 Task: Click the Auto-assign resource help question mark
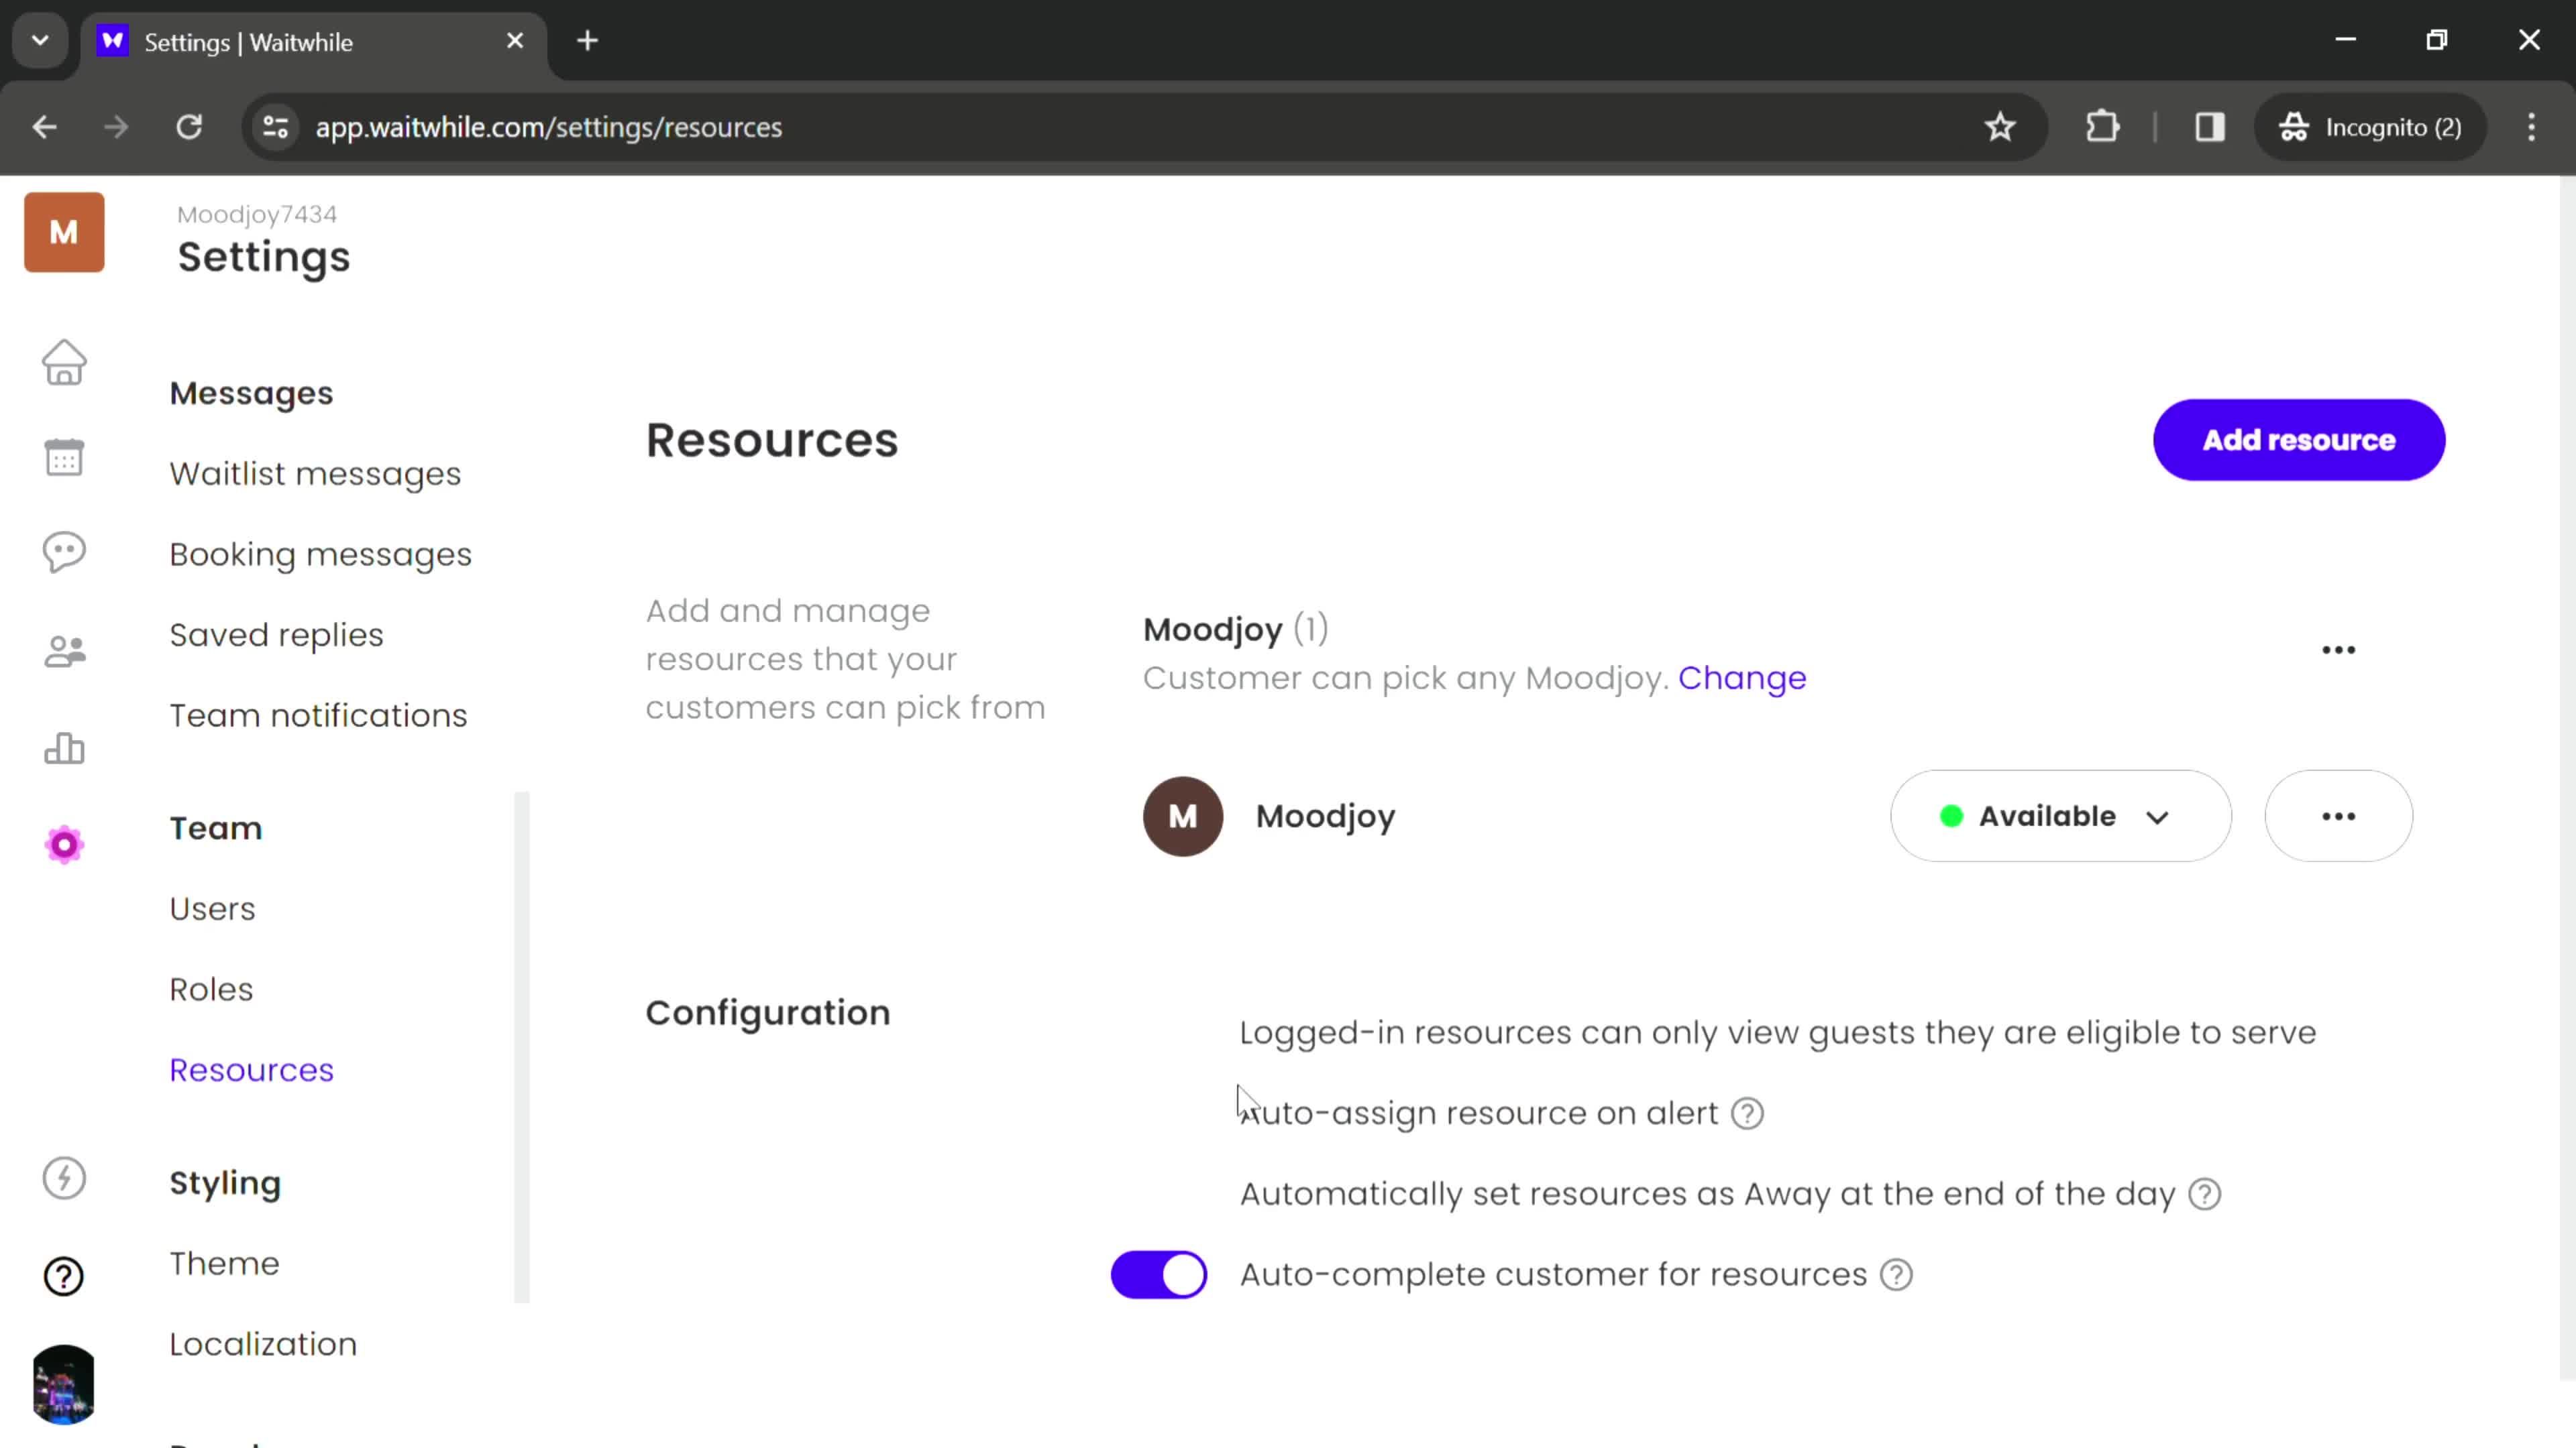tap(1750, 1112)
